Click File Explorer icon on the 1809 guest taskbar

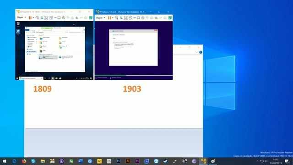(x=53, y=78)
